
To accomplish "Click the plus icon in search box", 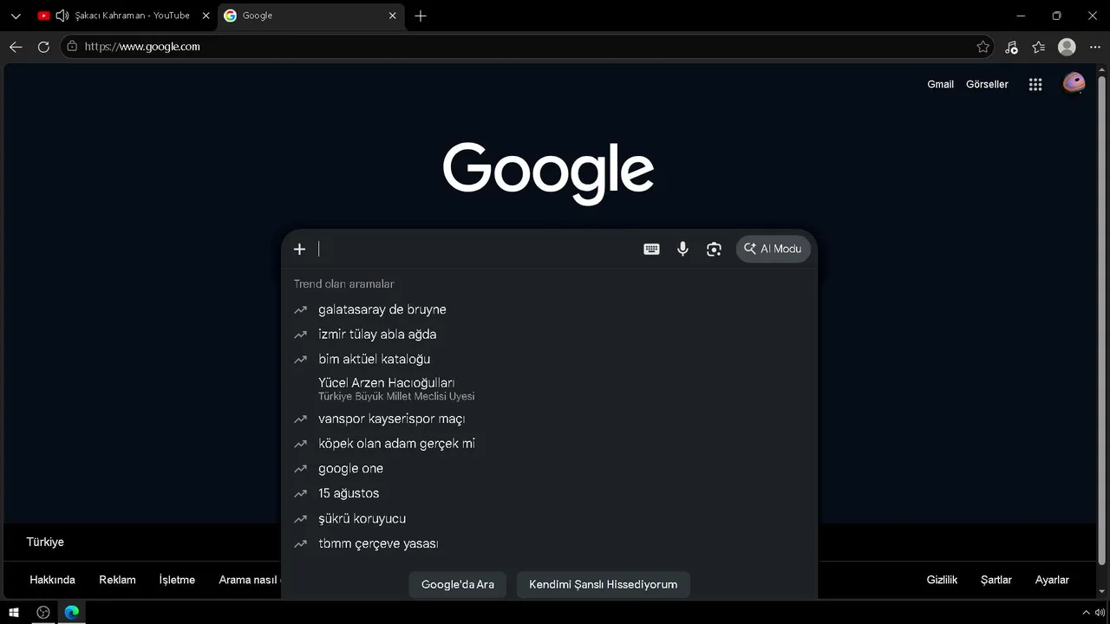I will point(299,250).
